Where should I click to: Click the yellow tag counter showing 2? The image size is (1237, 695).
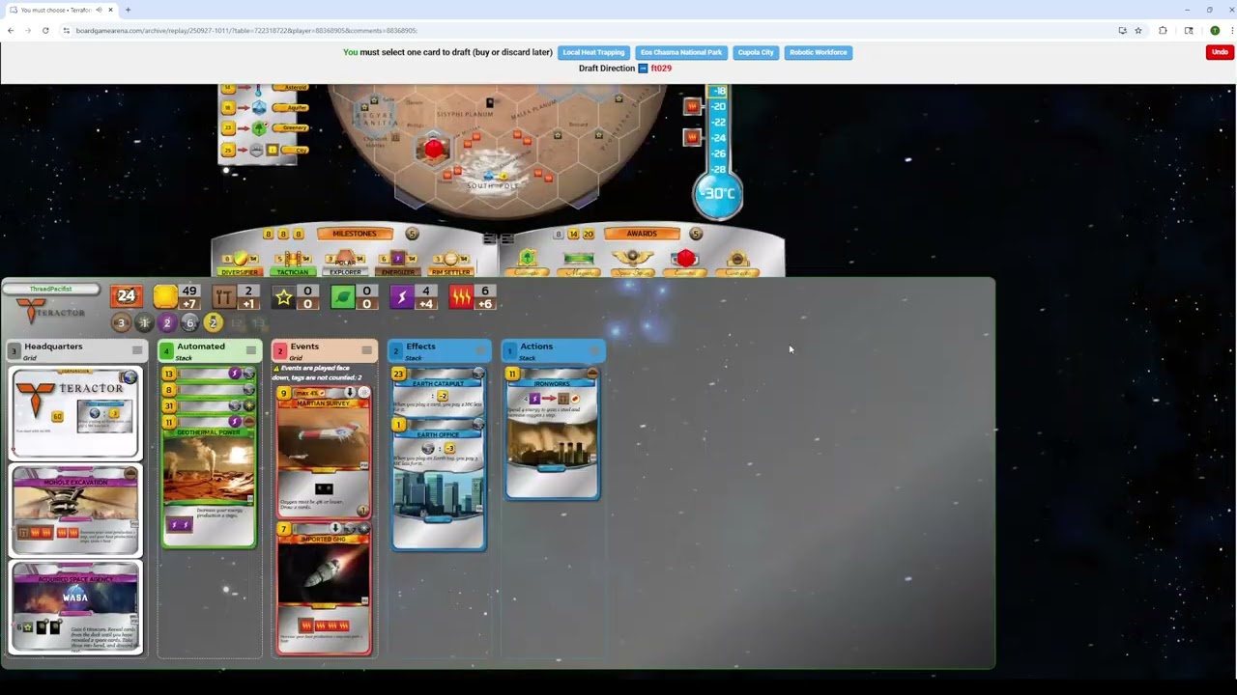213,323
